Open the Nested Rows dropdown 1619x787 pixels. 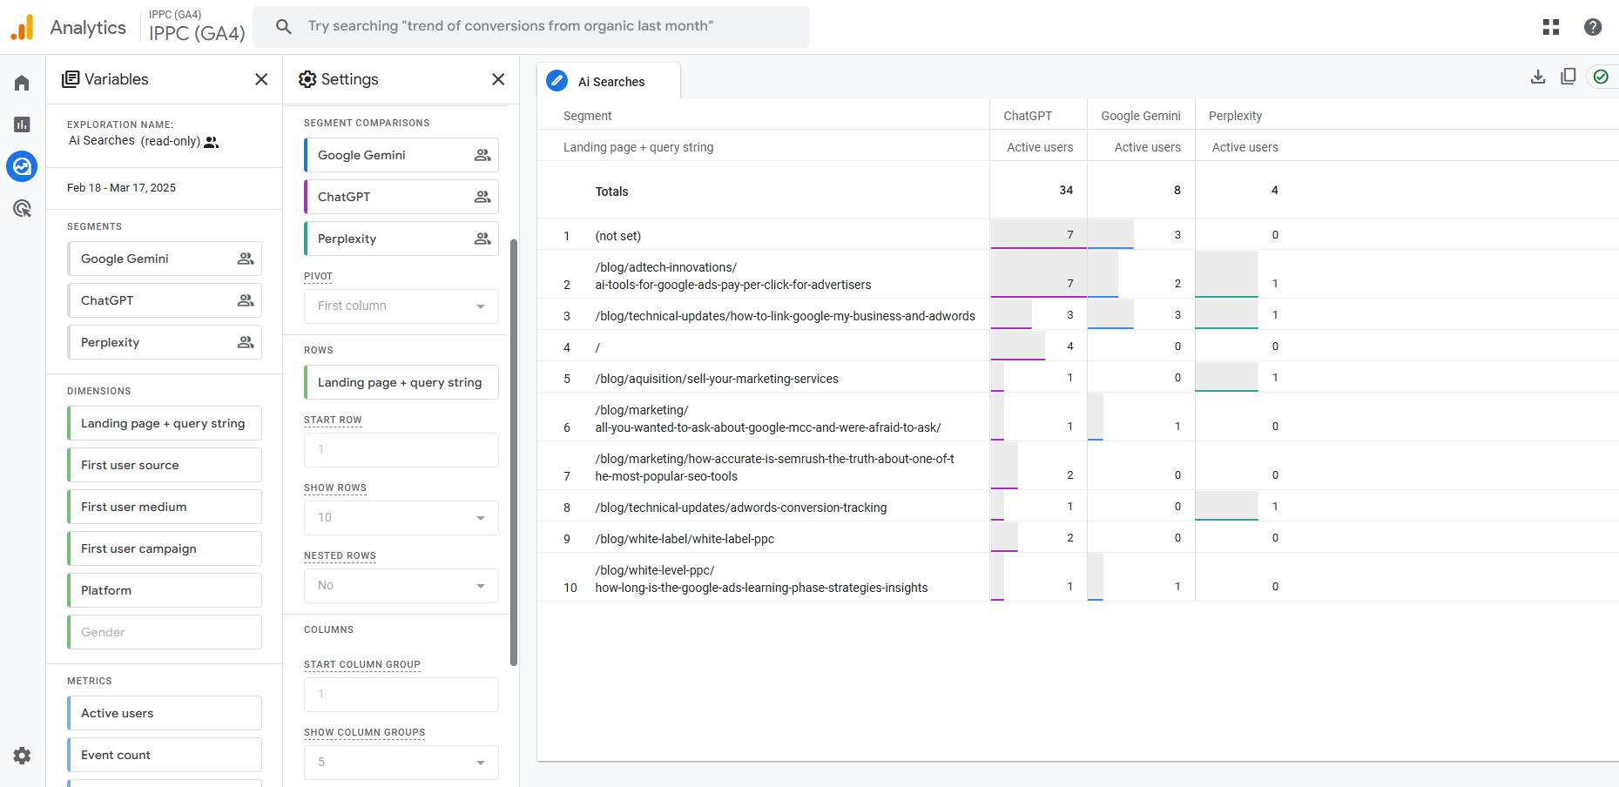pyautogui.click(x=401, y=586)
